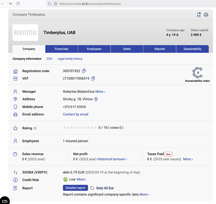The height and width of the screenshot is (204, 216).
Task: Click the New badge beside Taxes Paid
Action: 168,154
